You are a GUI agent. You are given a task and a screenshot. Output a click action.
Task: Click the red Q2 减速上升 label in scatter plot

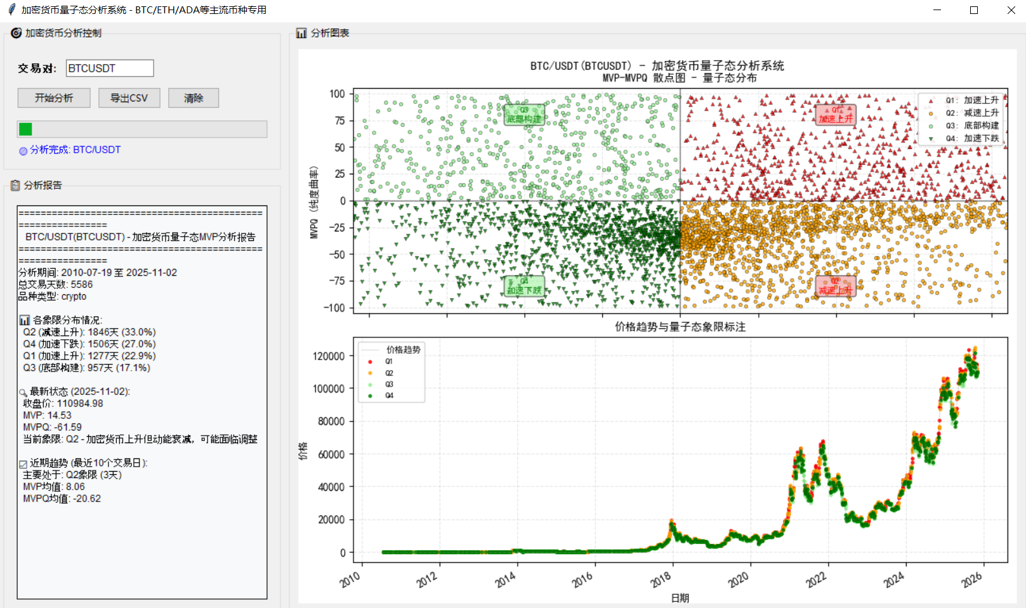(836, 287)
